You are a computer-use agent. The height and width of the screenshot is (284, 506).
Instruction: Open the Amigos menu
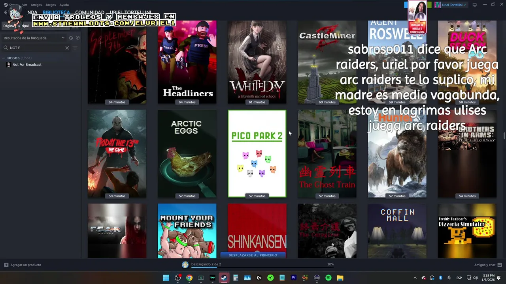click(36, 5)
